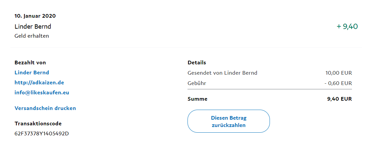Select the Geld erhalten status text
The image size is (372, 152).
point(32,36)
